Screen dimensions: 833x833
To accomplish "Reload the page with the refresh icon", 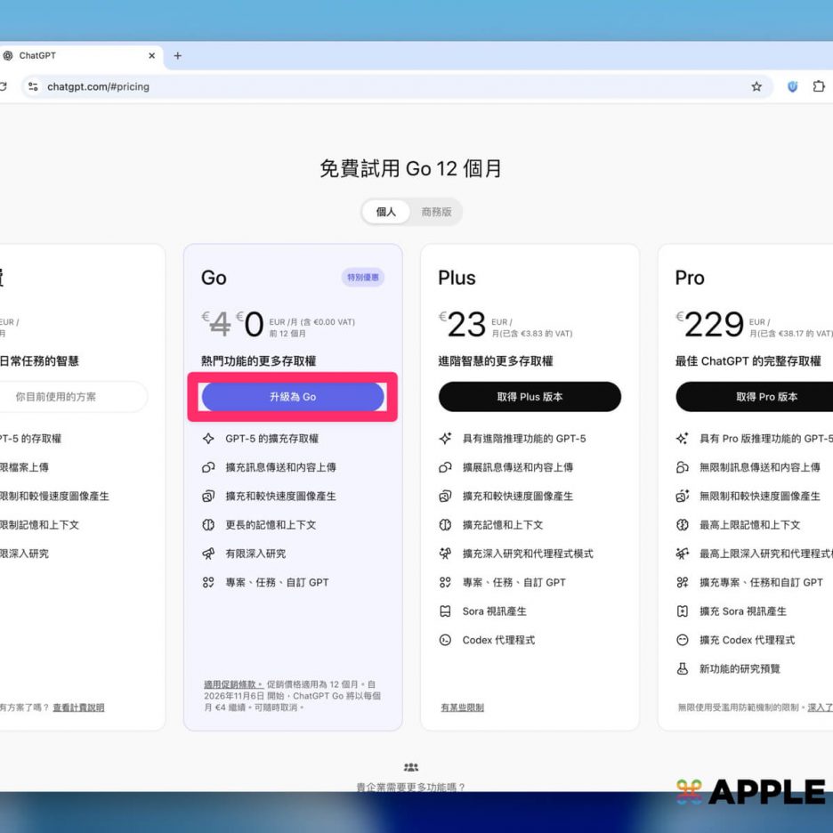I will tap(4, 87).
